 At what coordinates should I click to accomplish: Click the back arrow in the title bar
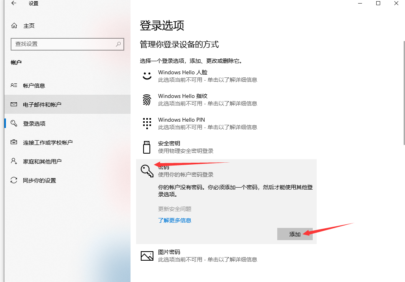coord(14,4)
